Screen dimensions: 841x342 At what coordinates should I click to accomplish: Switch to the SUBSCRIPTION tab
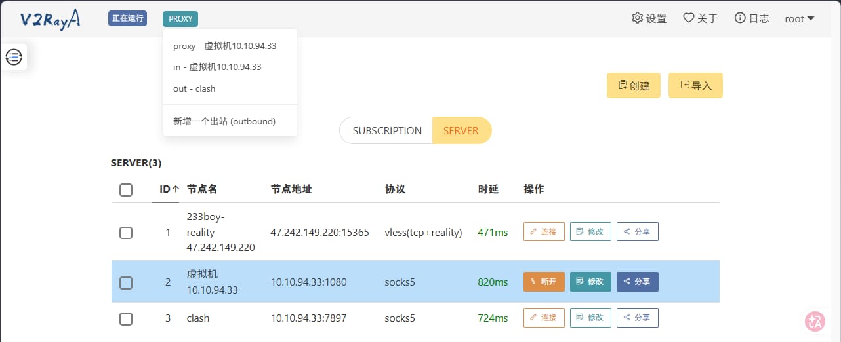[x=387, y=130]
